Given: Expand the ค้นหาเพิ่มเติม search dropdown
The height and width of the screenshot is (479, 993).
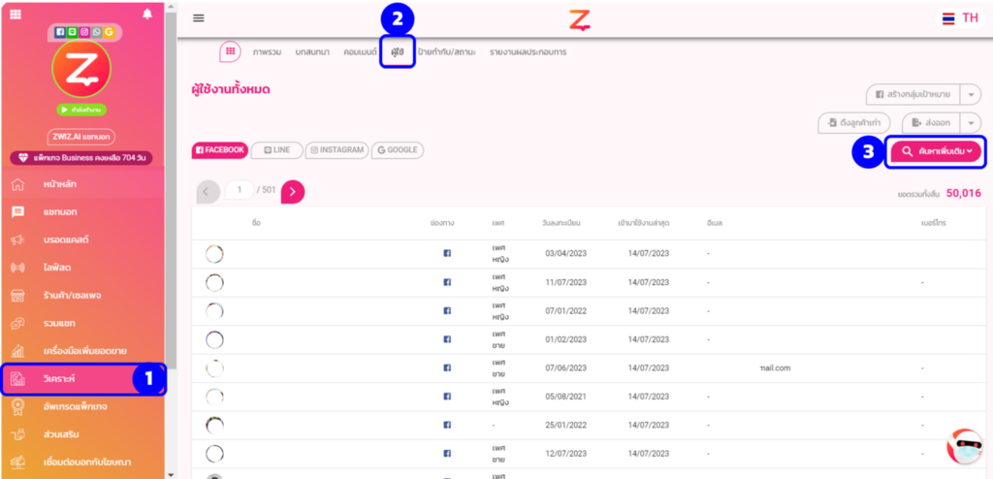Looking at the screenshot, I should [x=936, y=151].
